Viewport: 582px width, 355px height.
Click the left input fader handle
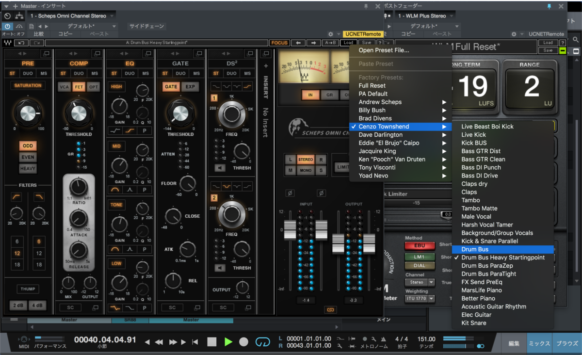[290, 229]
